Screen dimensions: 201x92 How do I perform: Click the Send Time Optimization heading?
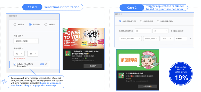click(62, 7)
